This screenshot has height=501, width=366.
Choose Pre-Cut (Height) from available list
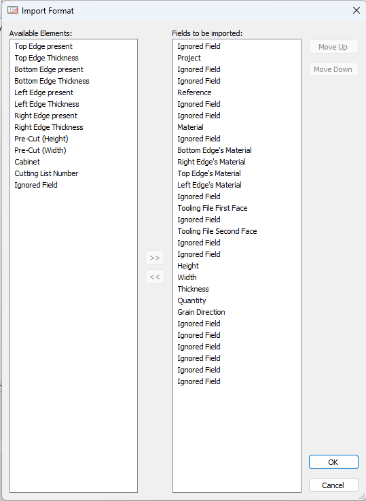41,139
